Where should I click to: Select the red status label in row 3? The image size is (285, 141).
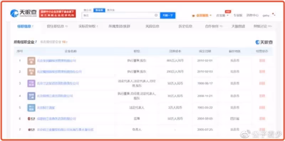point(262,83)
